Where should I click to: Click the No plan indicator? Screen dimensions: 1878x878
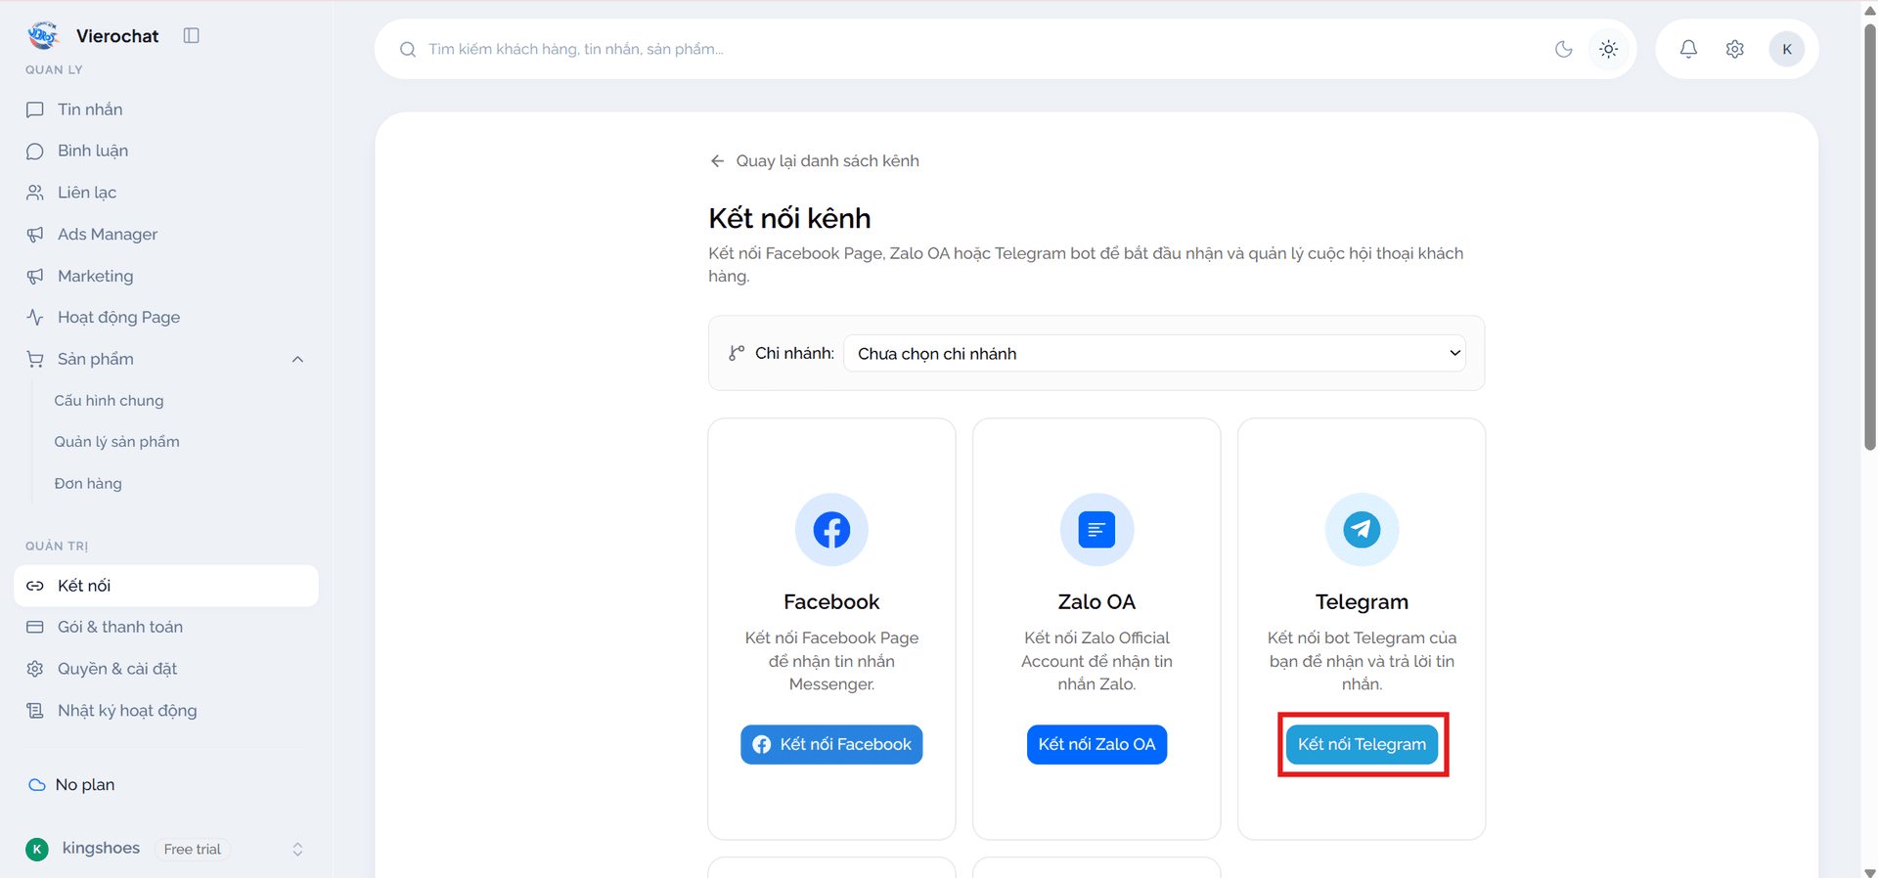[71, 784]
